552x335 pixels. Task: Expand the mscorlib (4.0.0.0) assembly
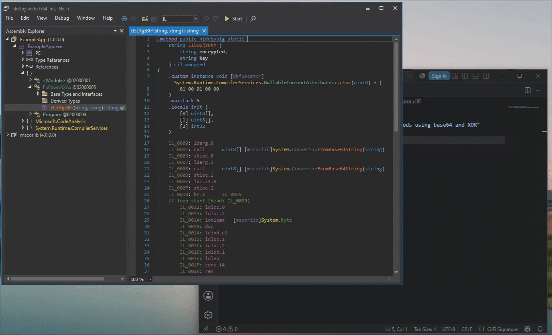8,135
